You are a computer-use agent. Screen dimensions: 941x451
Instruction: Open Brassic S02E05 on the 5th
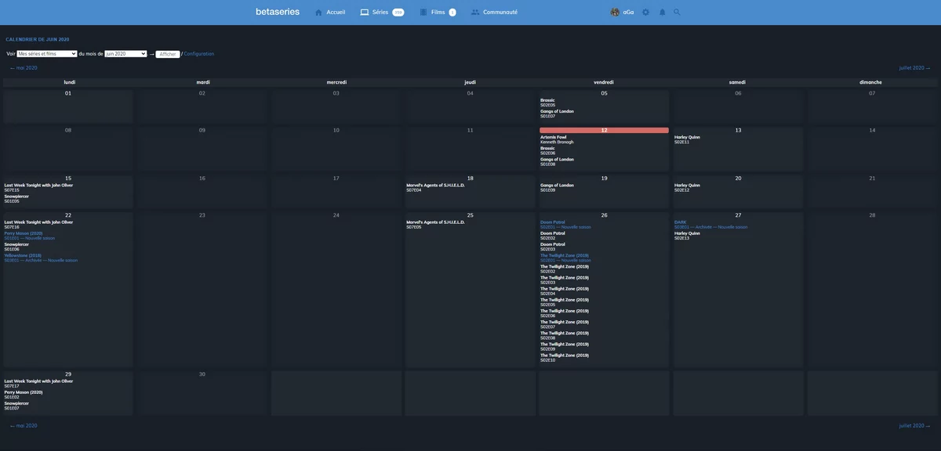point(549,103)
